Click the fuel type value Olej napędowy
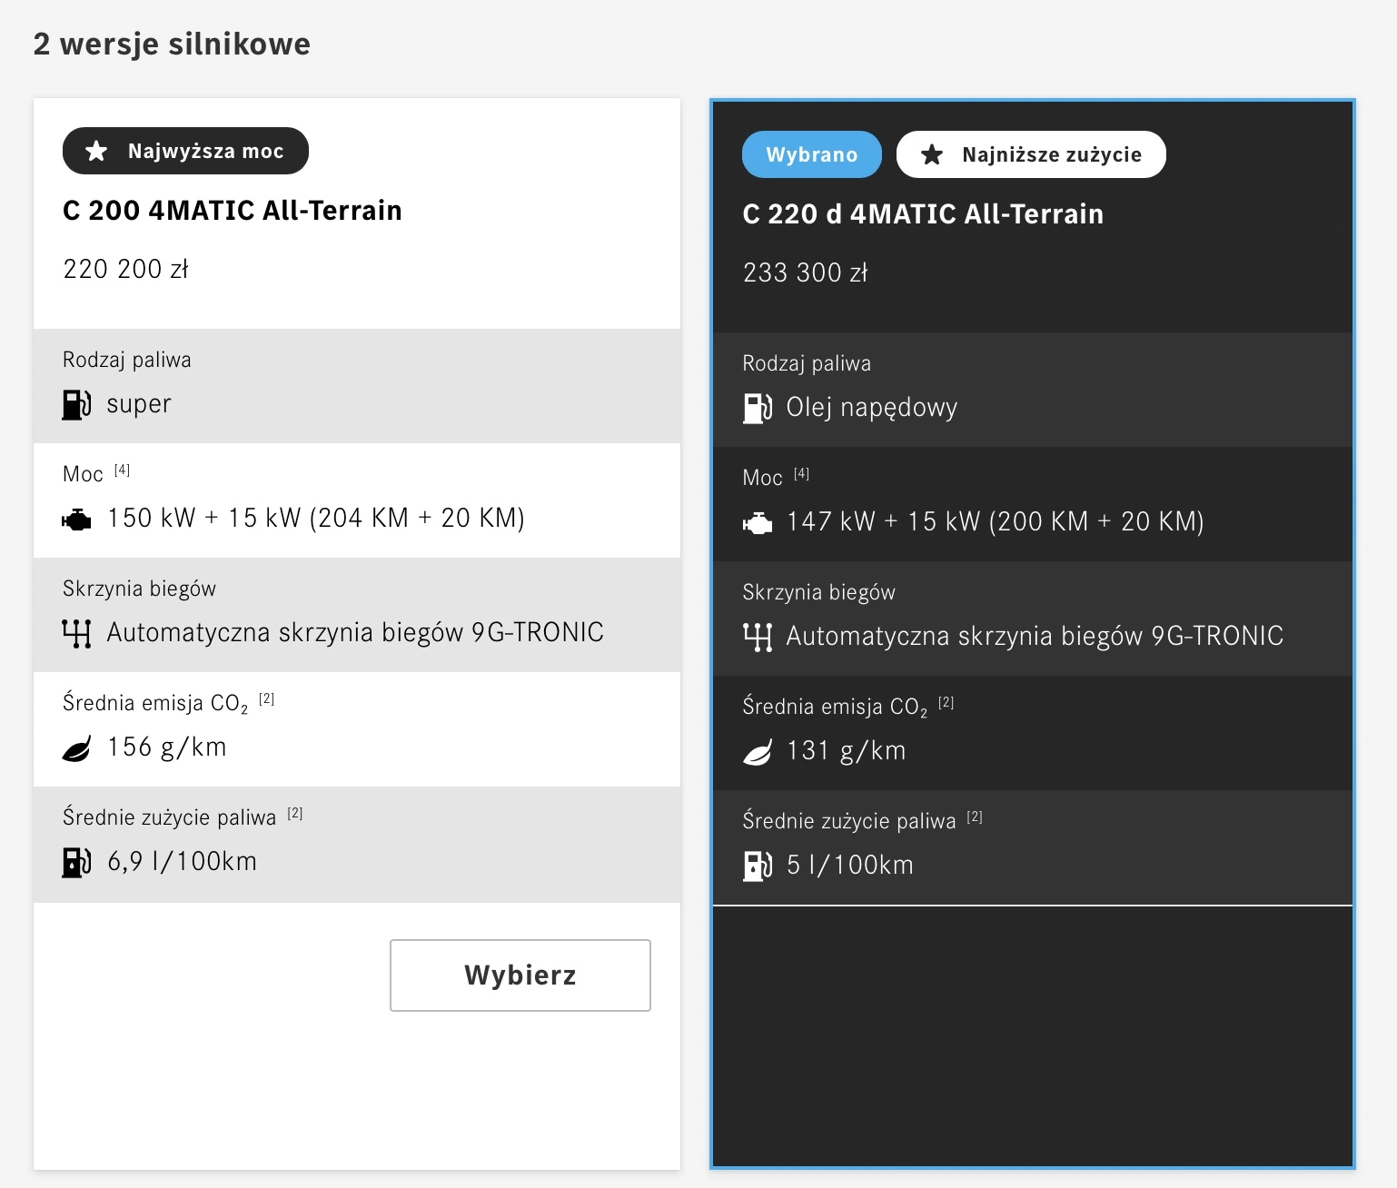 click(871, 409)
